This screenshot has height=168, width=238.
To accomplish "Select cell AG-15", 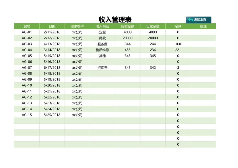I will (27, 115).
